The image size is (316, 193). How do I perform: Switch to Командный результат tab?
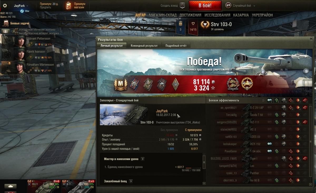click(144, 46)
